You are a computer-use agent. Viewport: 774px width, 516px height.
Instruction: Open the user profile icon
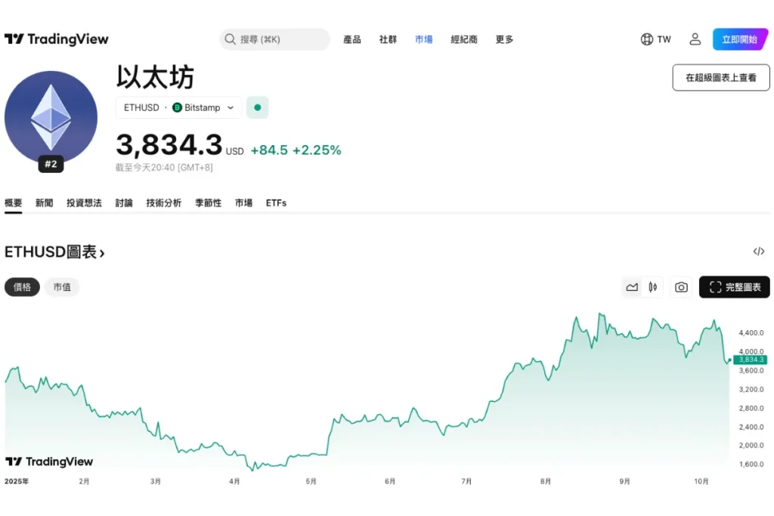[x=695, y=39]
